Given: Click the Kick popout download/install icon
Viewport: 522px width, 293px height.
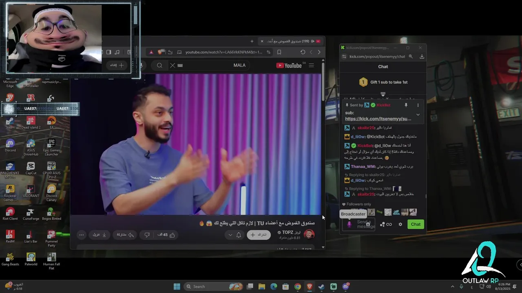Looking at the screenshot, I should [422, 57].
